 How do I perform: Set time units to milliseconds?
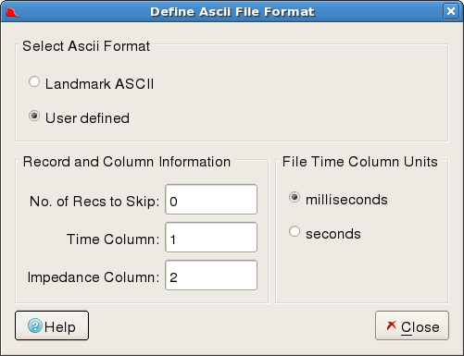(295, 197)
